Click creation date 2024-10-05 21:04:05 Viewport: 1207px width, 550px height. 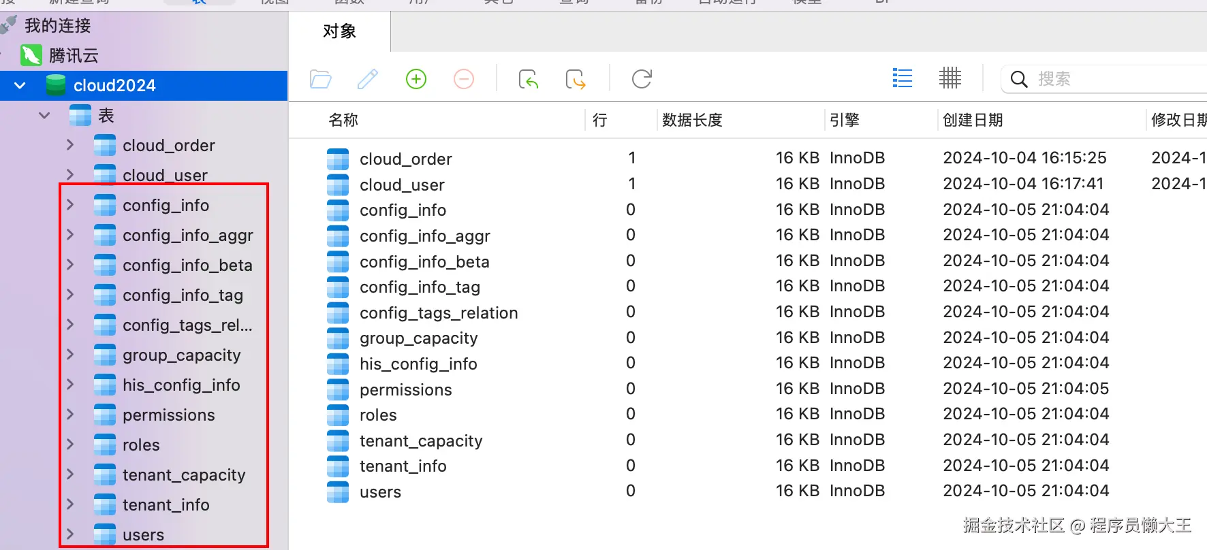click(1026, 389)
